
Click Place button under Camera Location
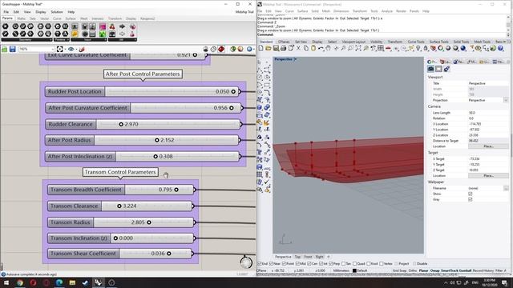point(488,146)
